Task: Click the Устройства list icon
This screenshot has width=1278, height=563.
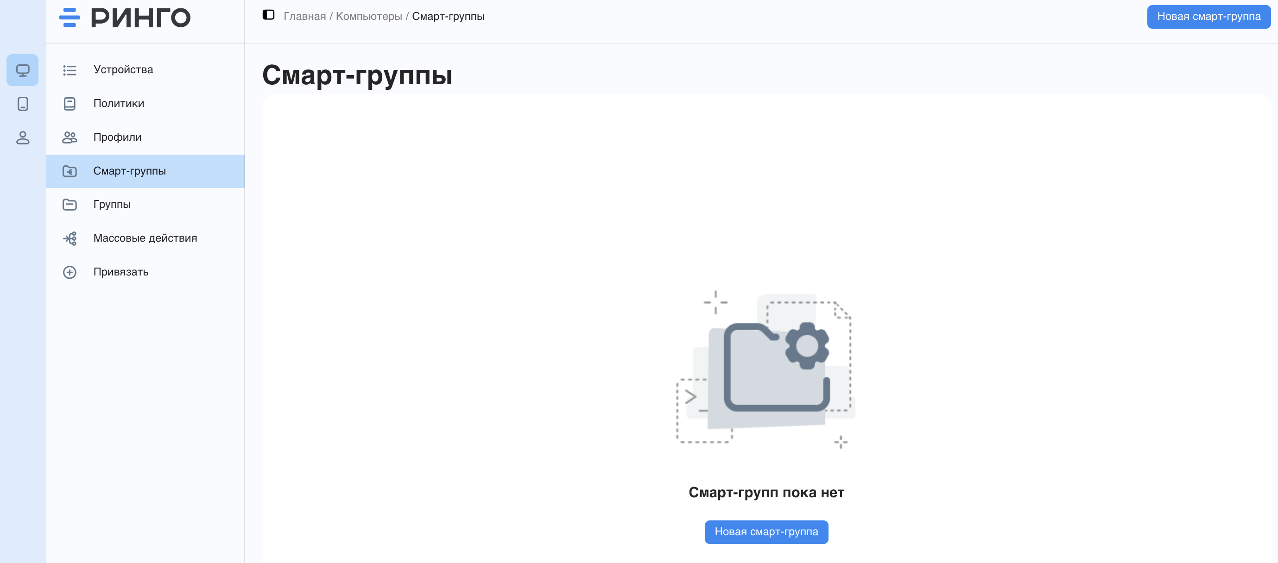Action: point(70,70)
